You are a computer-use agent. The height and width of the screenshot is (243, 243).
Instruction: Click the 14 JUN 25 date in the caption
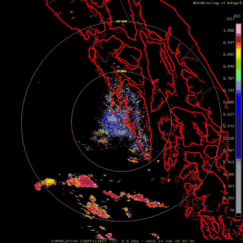click(169, 241)
